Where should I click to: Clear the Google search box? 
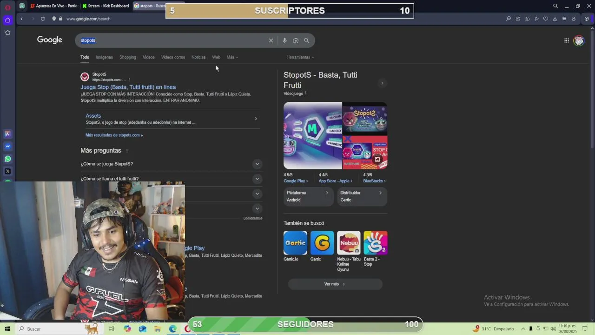[271, 40]
